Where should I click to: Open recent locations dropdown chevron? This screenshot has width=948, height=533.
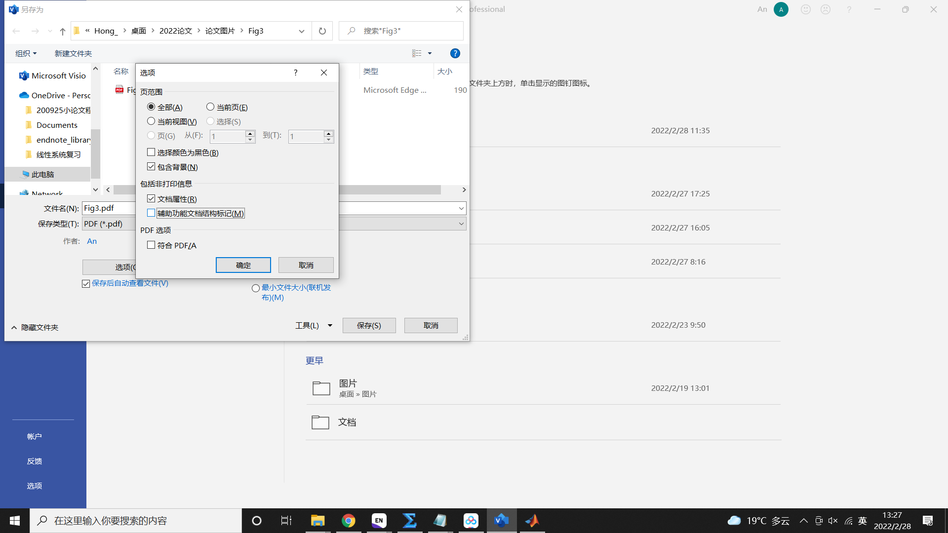point(50,31)
